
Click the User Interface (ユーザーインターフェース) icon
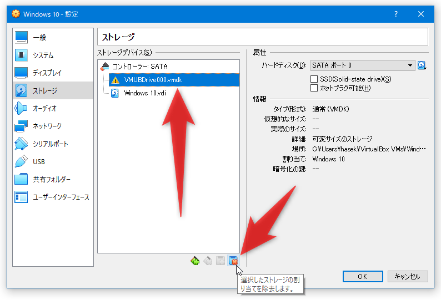[x=21, y=197]
